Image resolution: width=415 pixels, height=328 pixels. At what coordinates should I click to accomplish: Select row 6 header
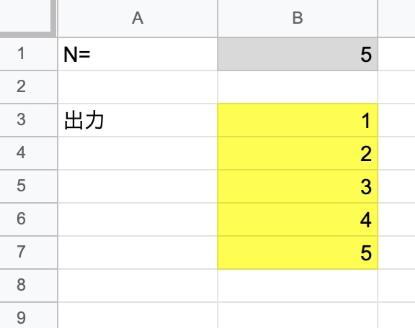[x=28, y=219]
